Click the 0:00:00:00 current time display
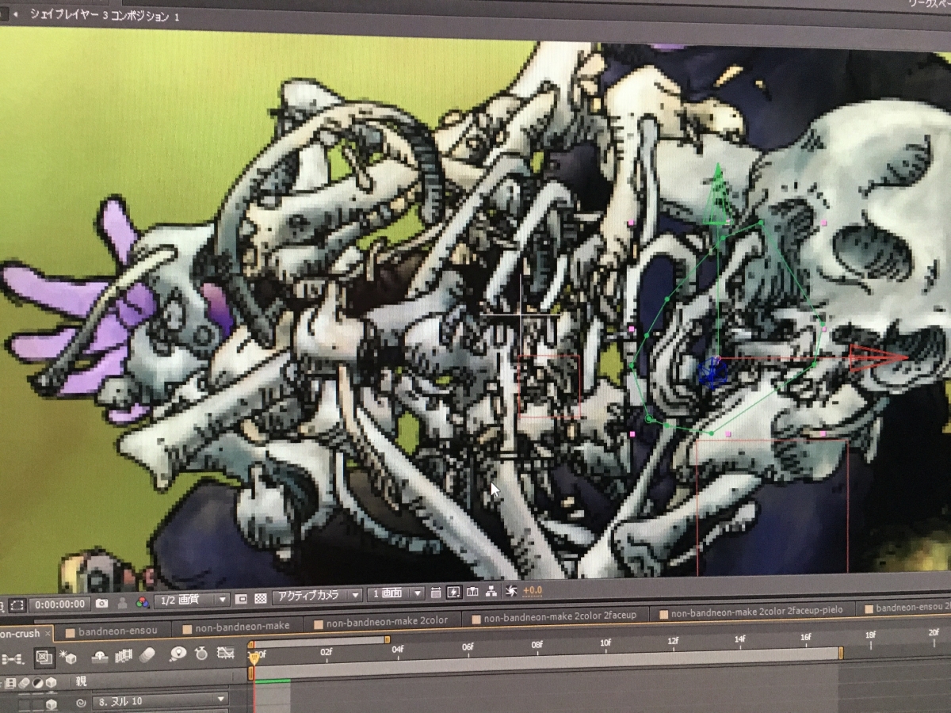 (60, 604)
